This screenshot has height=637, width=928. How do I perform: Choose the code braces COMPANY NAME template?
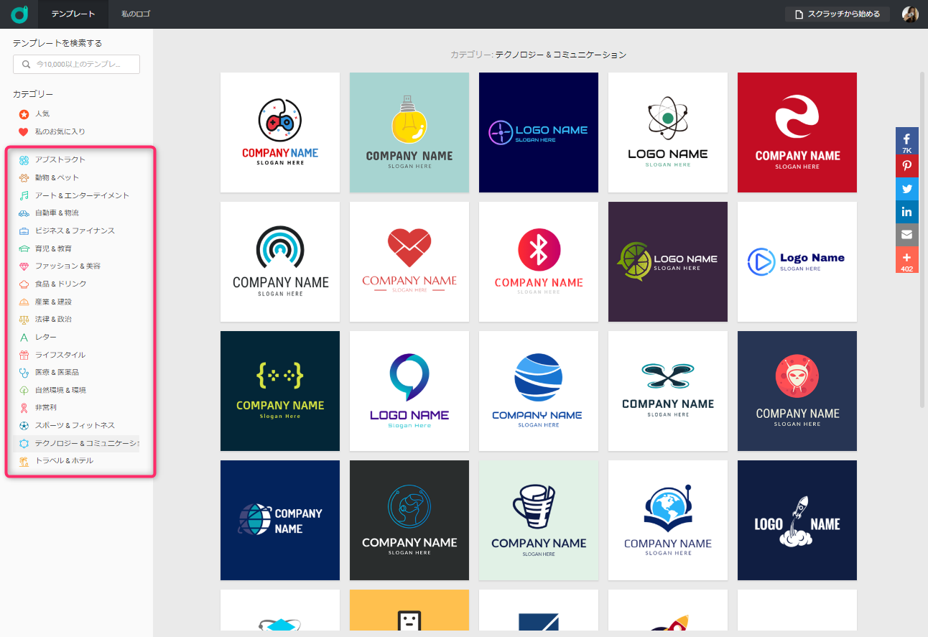tap(280, 391)
